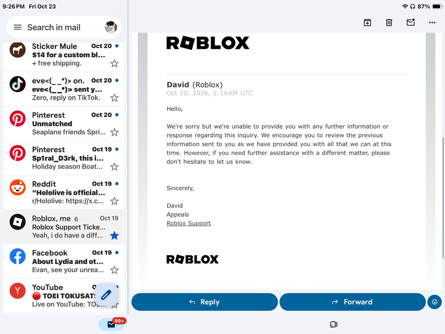Tap the Pinterest avatar on Sp1ral_D3rk email
The height and width of the screenshot is (334, 445).
pos(17,153)
